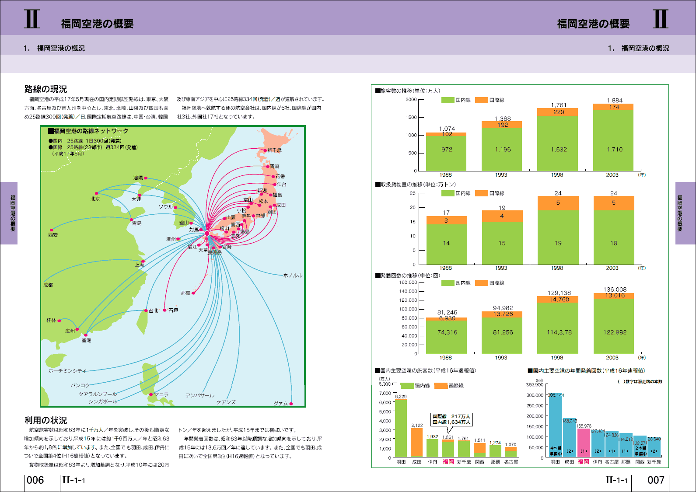This screenshot has height=492, width=696.
Task: Select the 利用の状況 section heading
Action: [x=45, y=420]
